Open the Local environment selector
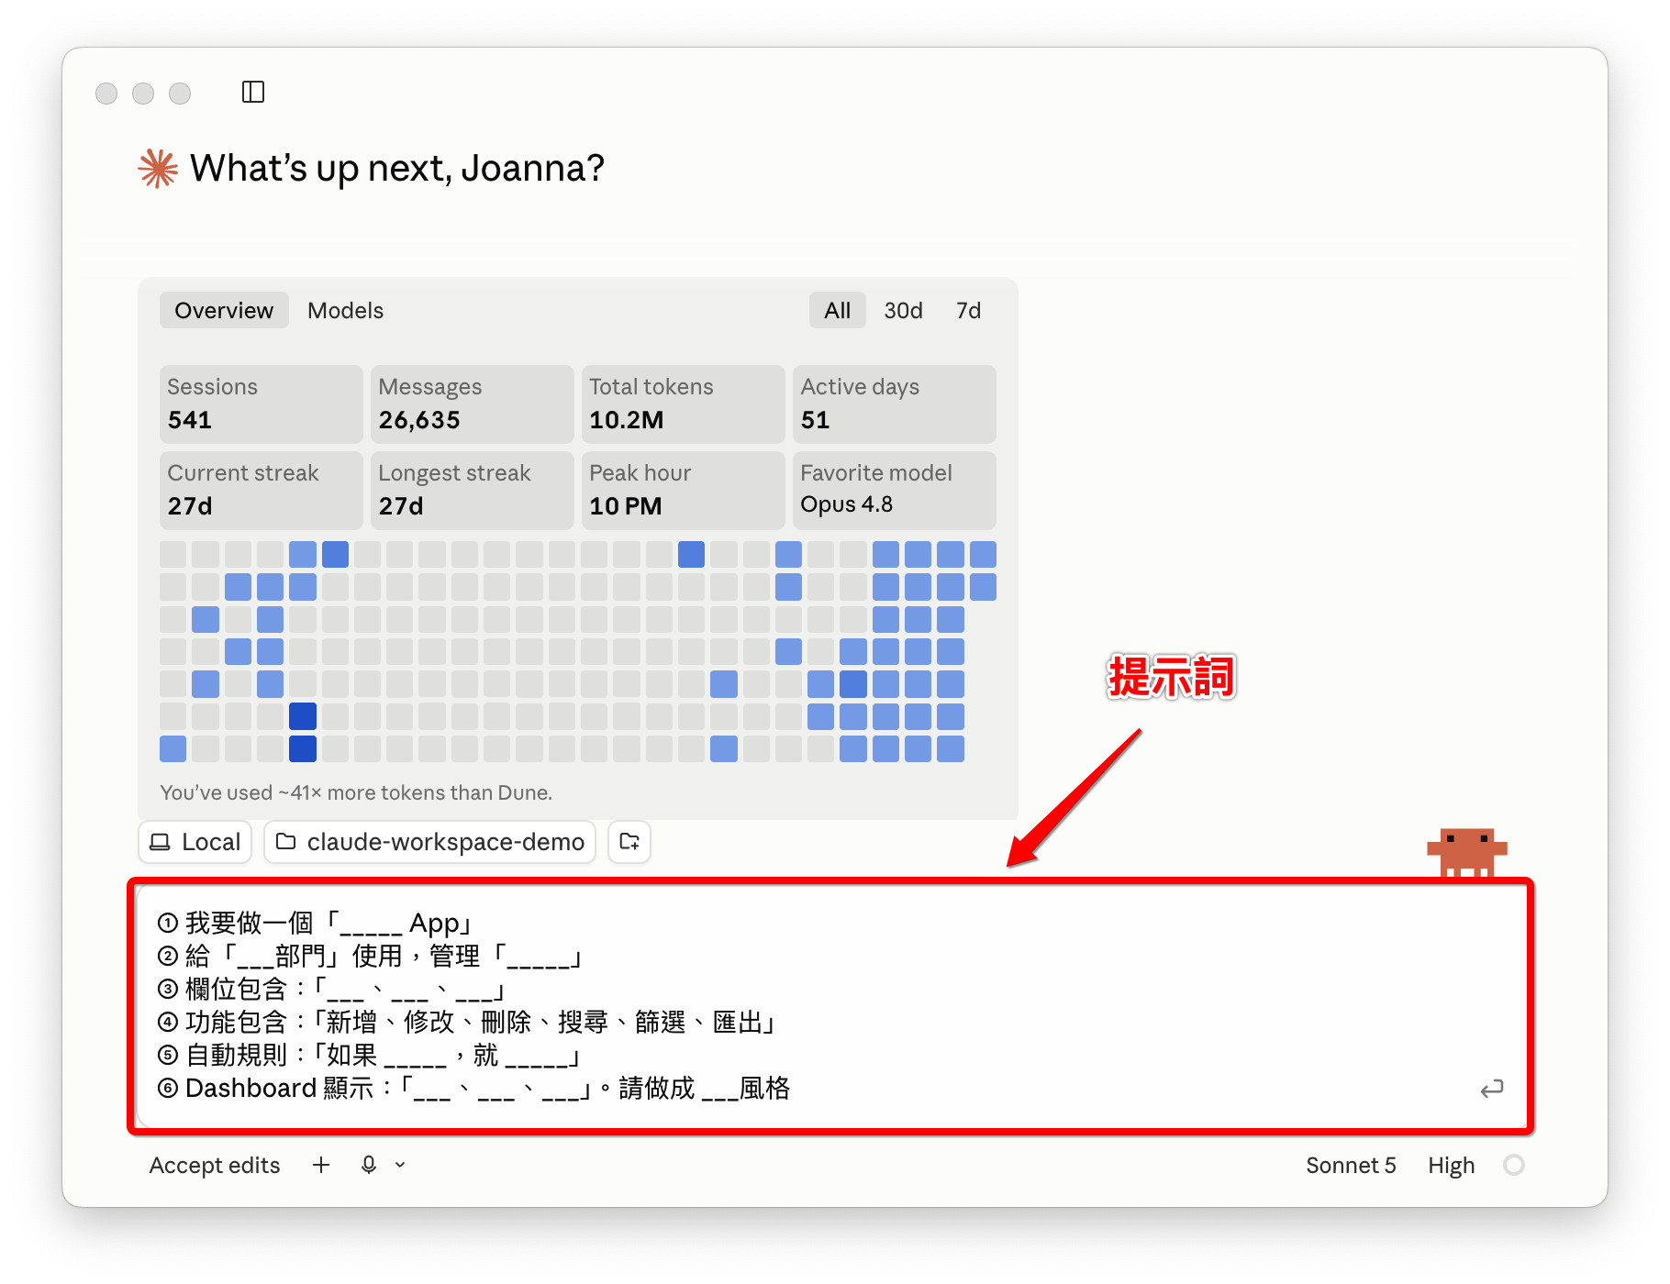1670x1284 pixels. (x=195, y=842)
